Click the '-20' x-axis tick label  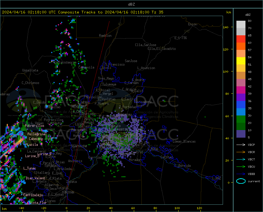pos(44,208)
